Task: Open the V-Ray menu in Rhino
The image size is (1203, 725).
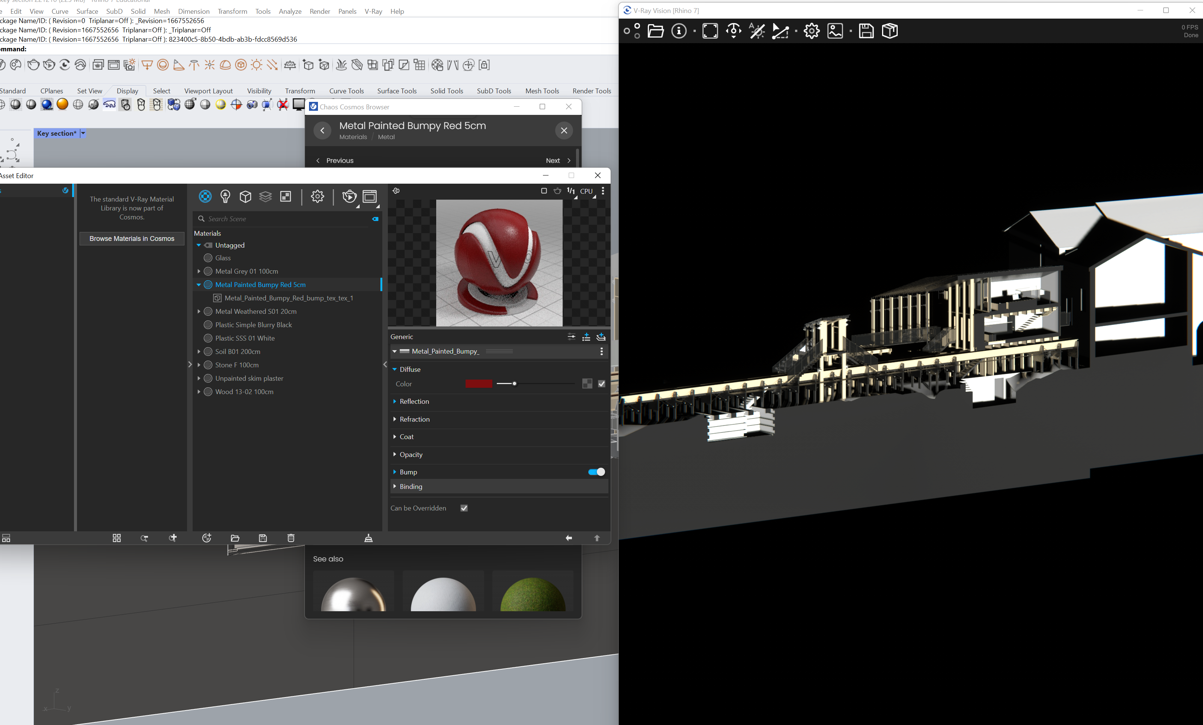Action: [x=373, y=11]
